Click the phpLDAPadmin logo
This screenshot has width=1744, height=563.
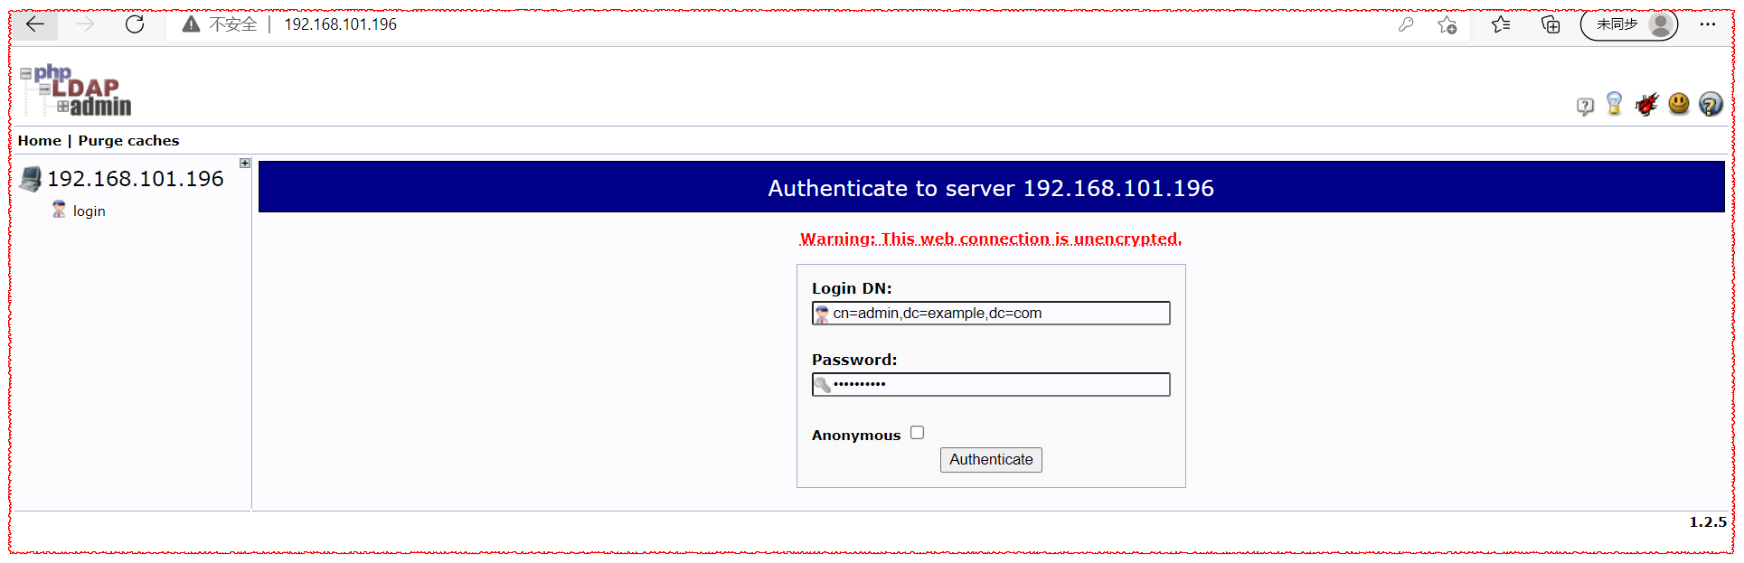[x=76, y=90]
